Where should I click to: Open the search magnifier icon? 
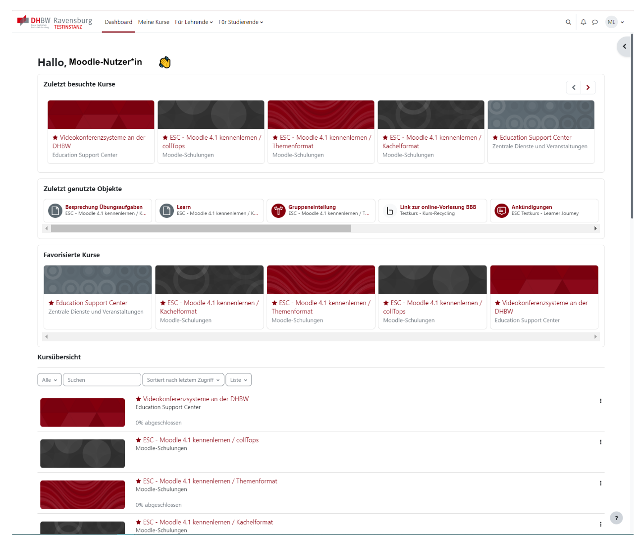pos(568,22)
